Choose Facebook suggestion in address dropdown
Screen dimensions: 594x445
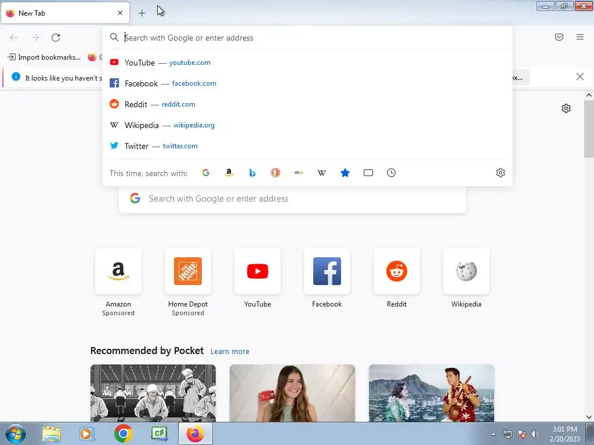click(x=307, y=83)
